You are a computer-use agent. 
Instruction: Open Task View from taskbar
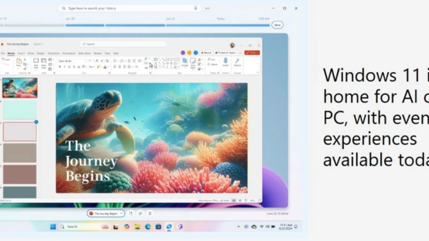[116, 227]
